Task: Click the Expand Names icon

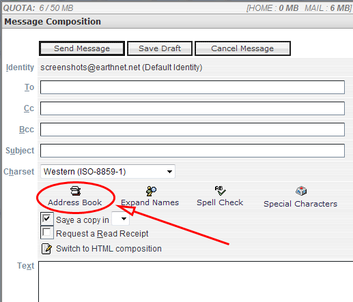Action: pyautogui.click(x=151, y=191)
